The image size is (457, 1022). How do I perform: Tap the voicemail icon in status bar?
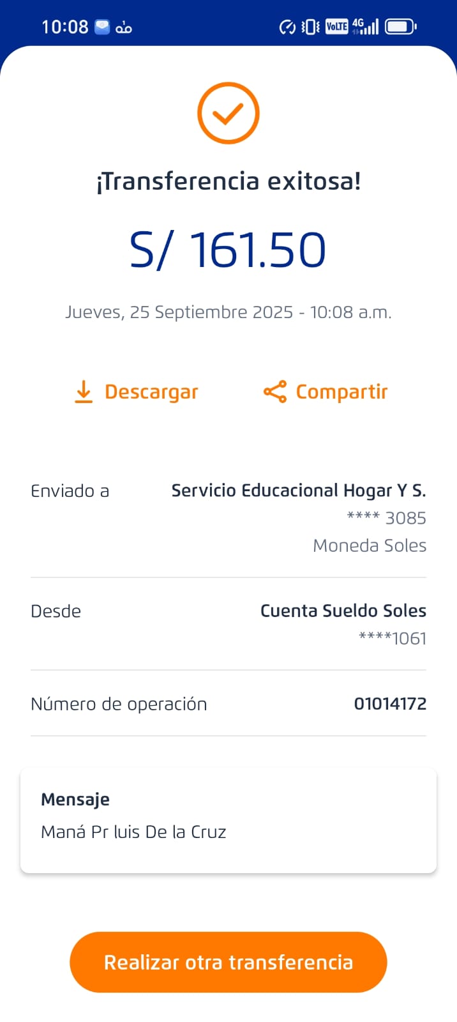click(x=124, y=27)
